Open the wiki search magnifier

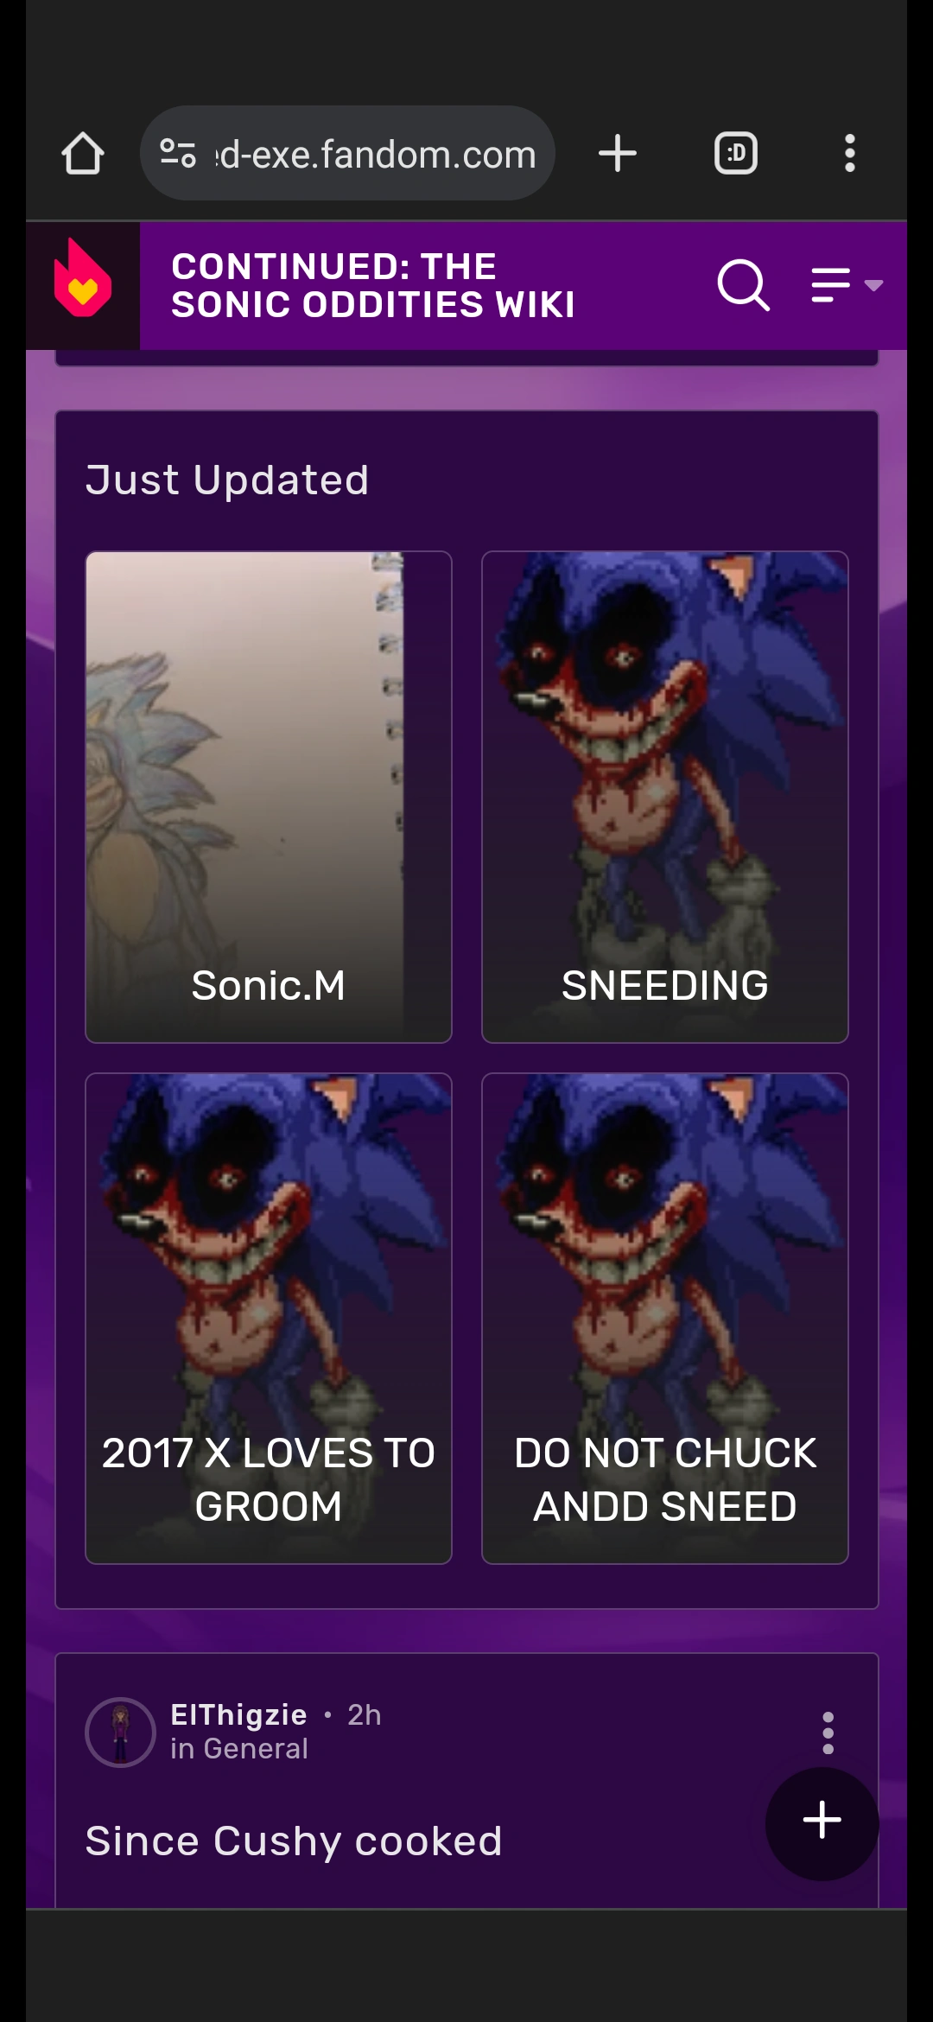(743, 284)
